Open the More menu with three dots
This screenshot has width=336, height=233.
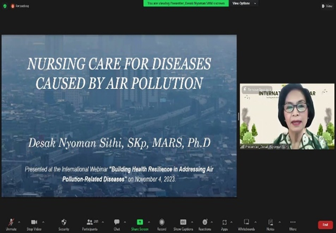293,224
